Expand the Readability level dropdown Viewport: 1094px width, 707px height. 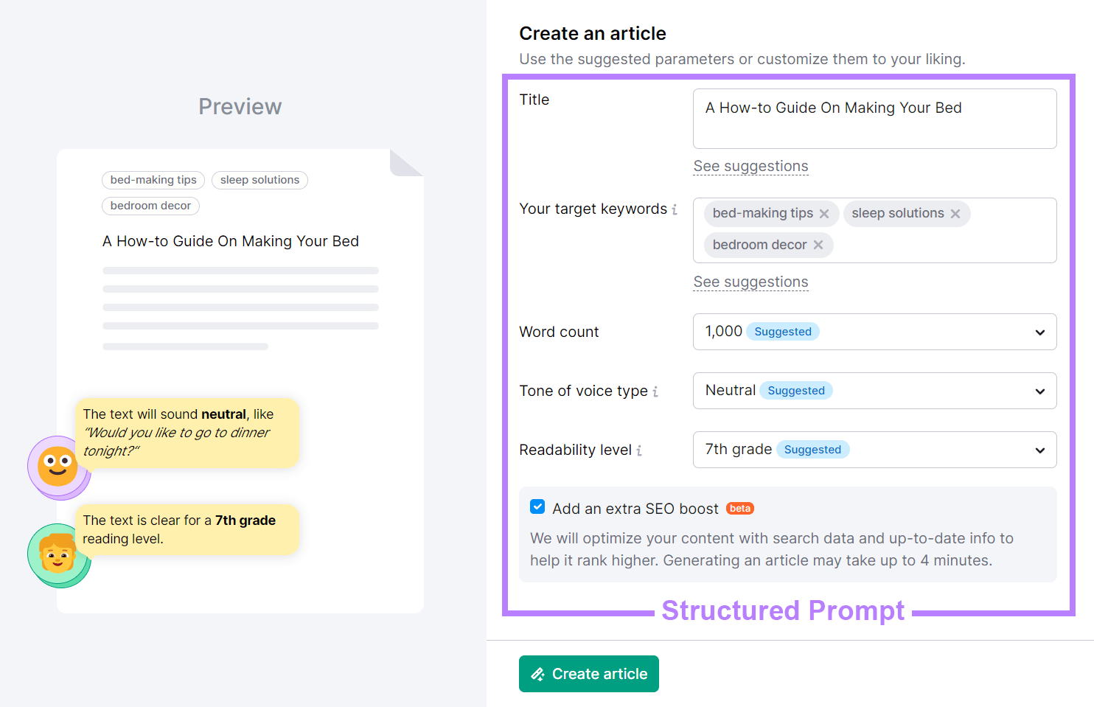1039,450
